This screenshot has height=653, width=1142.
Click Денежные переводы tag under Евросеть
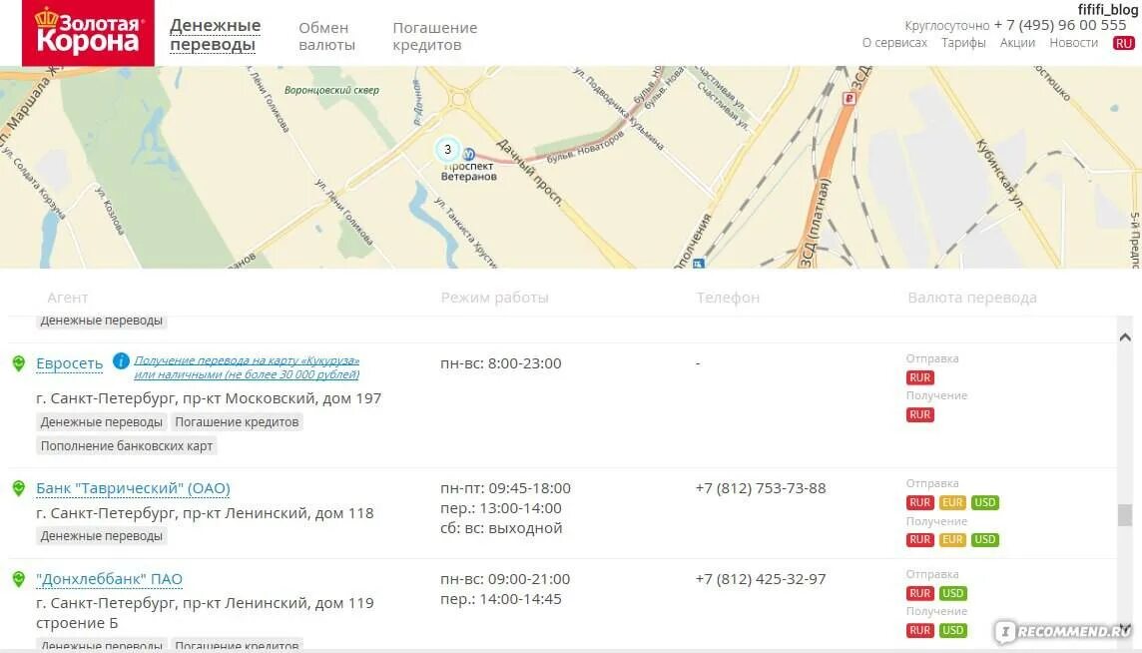[101, 422]
